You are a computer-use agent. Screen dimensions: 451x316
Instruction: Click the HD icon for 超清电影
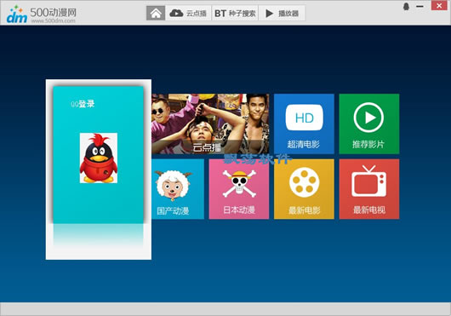[x=304, y=118]
